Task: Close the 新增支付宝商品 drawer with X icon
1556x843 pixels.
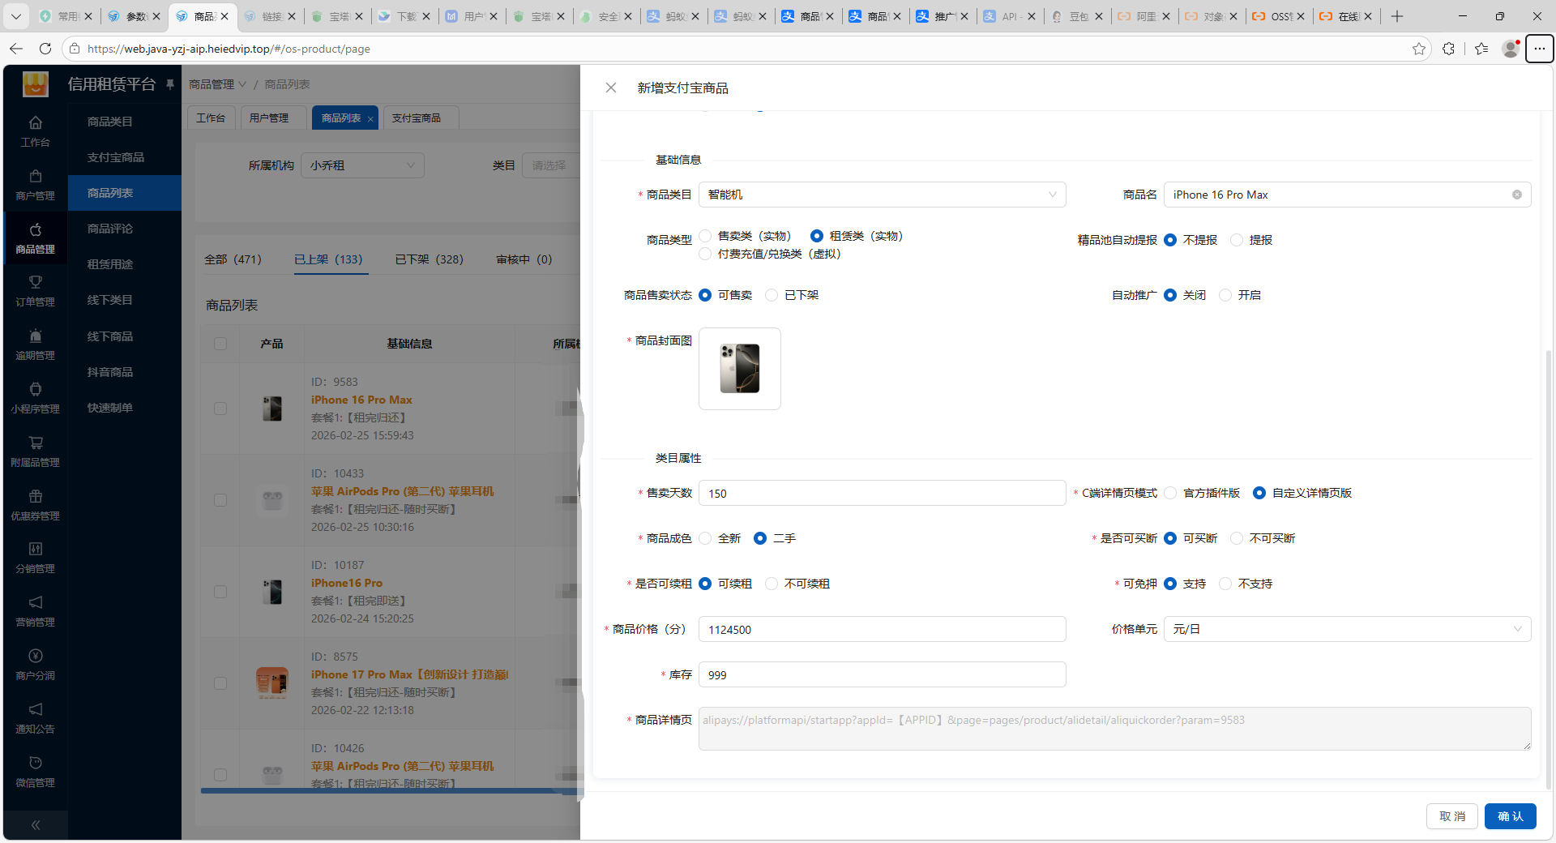Action: pos(611,88)
